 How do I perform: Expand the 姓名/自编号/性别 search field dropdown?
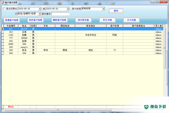click(40, 14)
